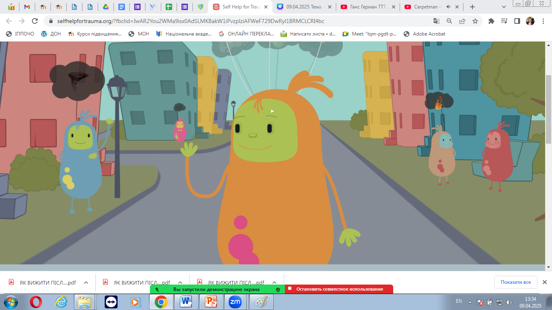Click the translate page icon
Screen dimensions: 552x310
point(436,21)
